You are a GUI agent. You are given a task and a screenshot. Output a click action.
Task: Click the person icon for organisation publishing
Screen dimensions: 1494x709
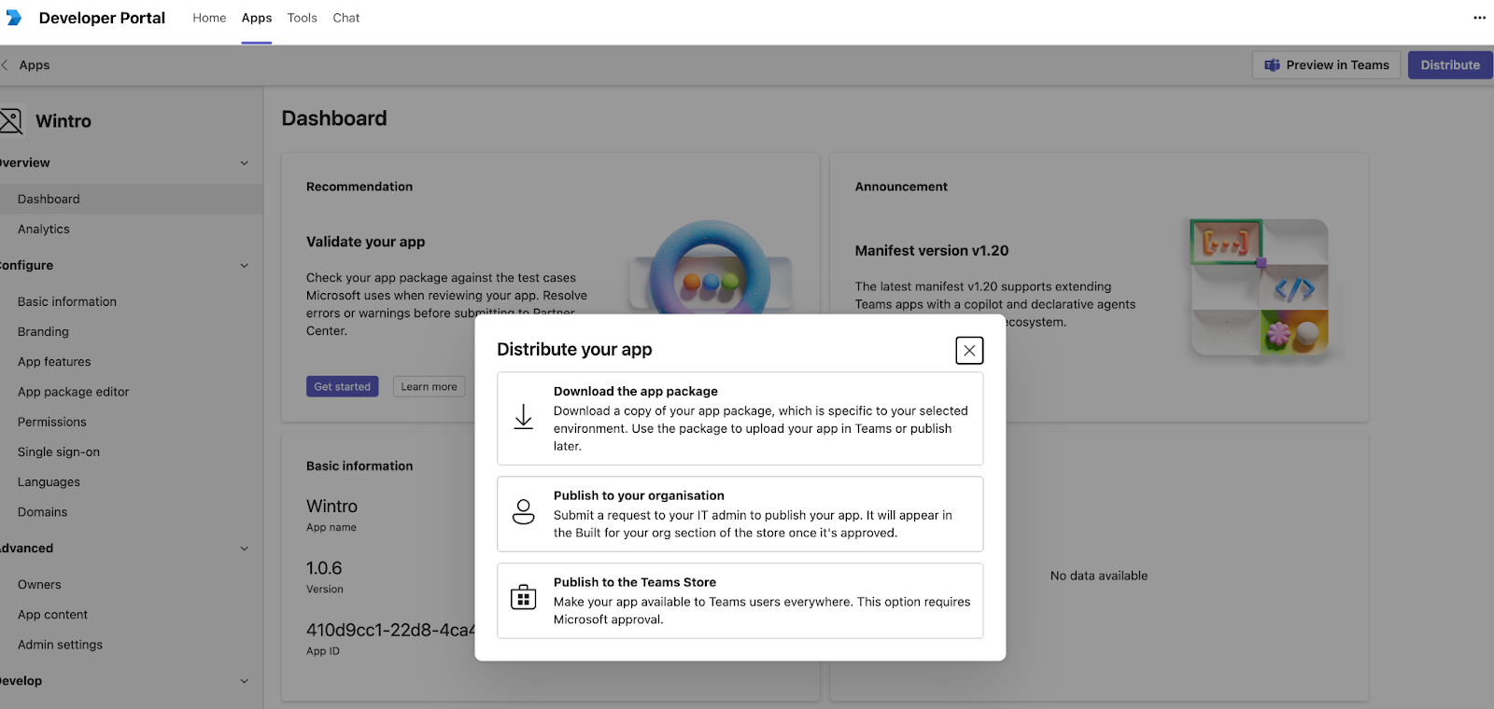point(524,512)
